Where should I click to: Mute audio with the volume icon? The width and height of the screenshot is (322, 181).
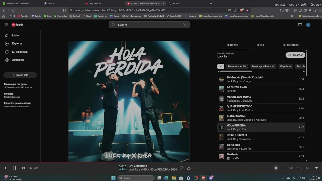[x=291, y=168]
